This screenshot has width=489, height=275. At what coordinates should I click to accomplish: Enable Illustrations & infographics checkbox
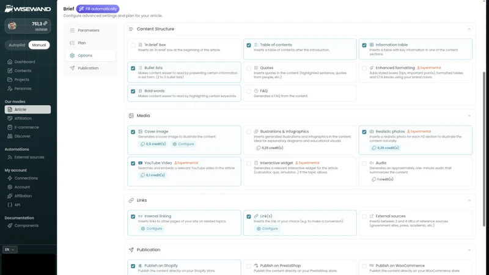pos(249,132)
